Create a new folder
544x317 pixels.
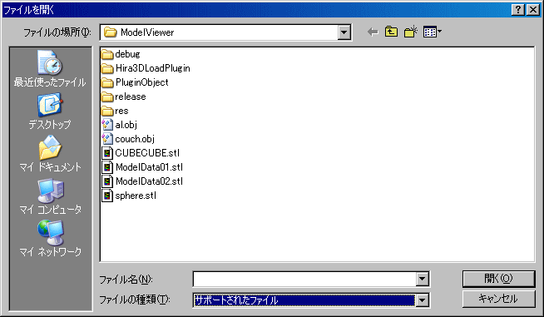[x=410, y=32]
